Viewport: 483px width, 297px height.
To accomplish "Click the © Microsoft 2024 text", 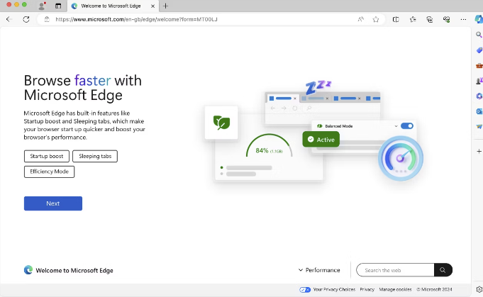I will click(x=434, y=289).
